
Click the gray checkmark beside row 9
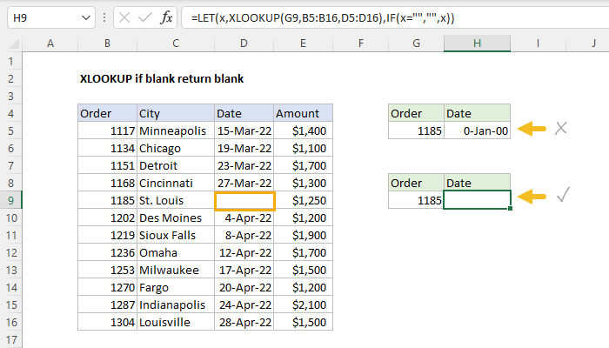562,197
